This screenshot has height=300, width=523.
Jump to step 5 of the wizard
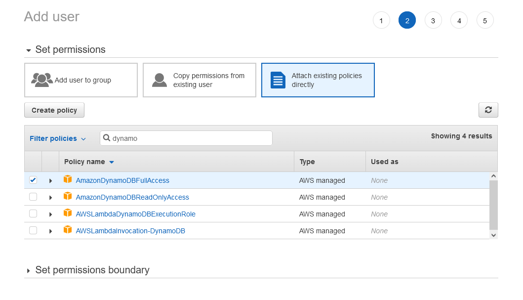[x=485, y=20]
